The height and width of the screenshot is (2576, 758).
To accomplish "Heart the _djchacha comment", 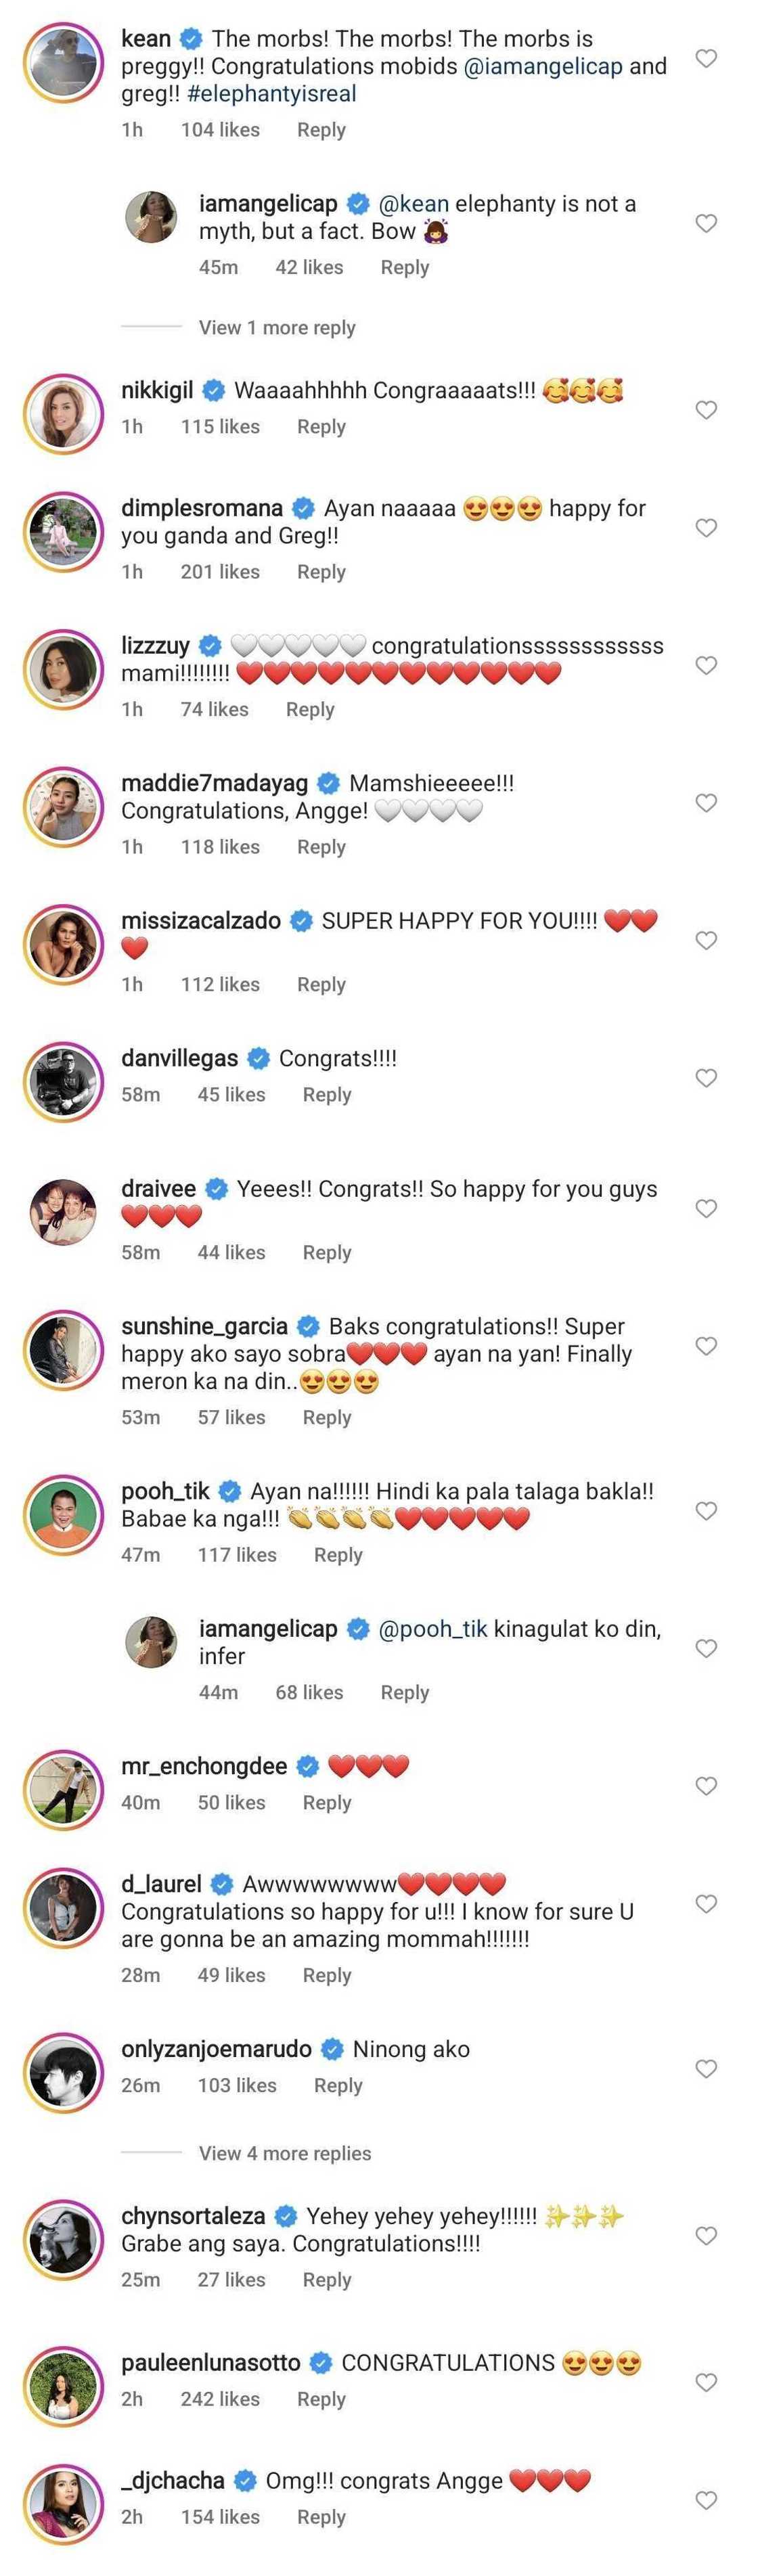I will click(706, 2500).
